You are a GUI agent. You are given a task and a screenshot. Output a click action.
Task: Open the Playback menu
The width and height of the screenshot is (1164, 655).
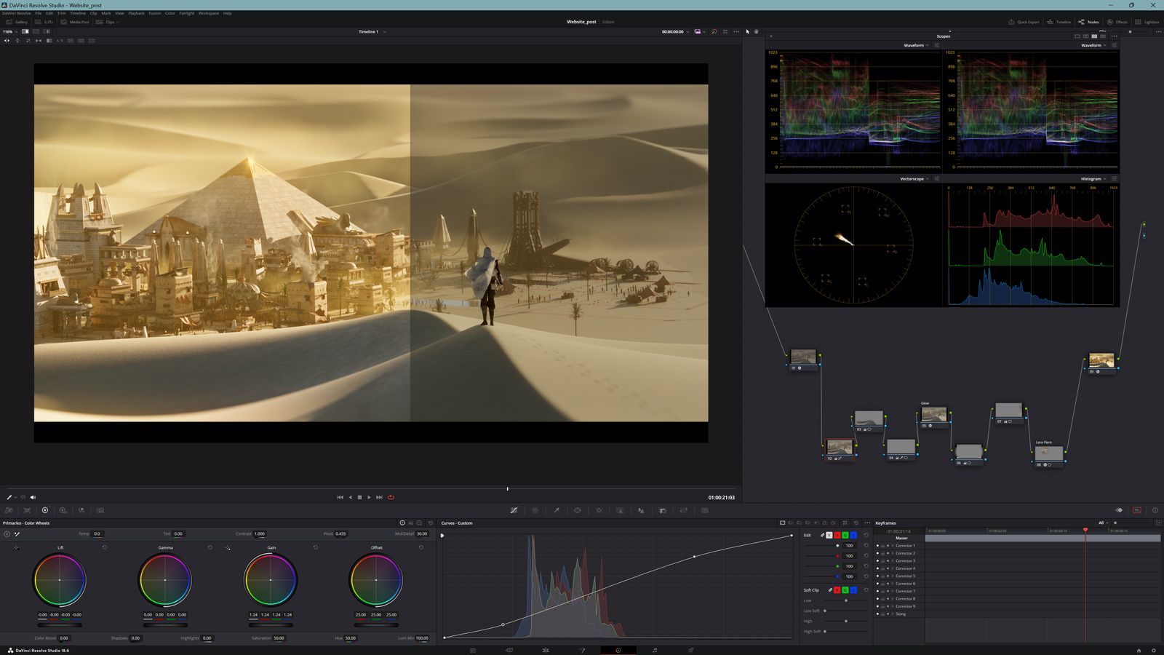pos(136,13)
